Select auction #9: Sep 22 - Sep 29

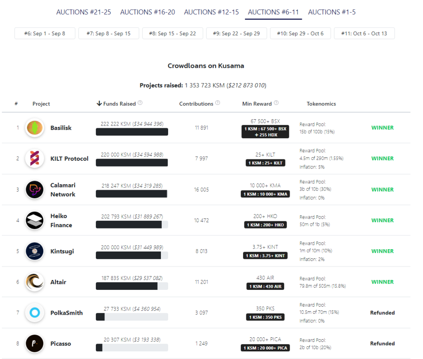[237, 33]
